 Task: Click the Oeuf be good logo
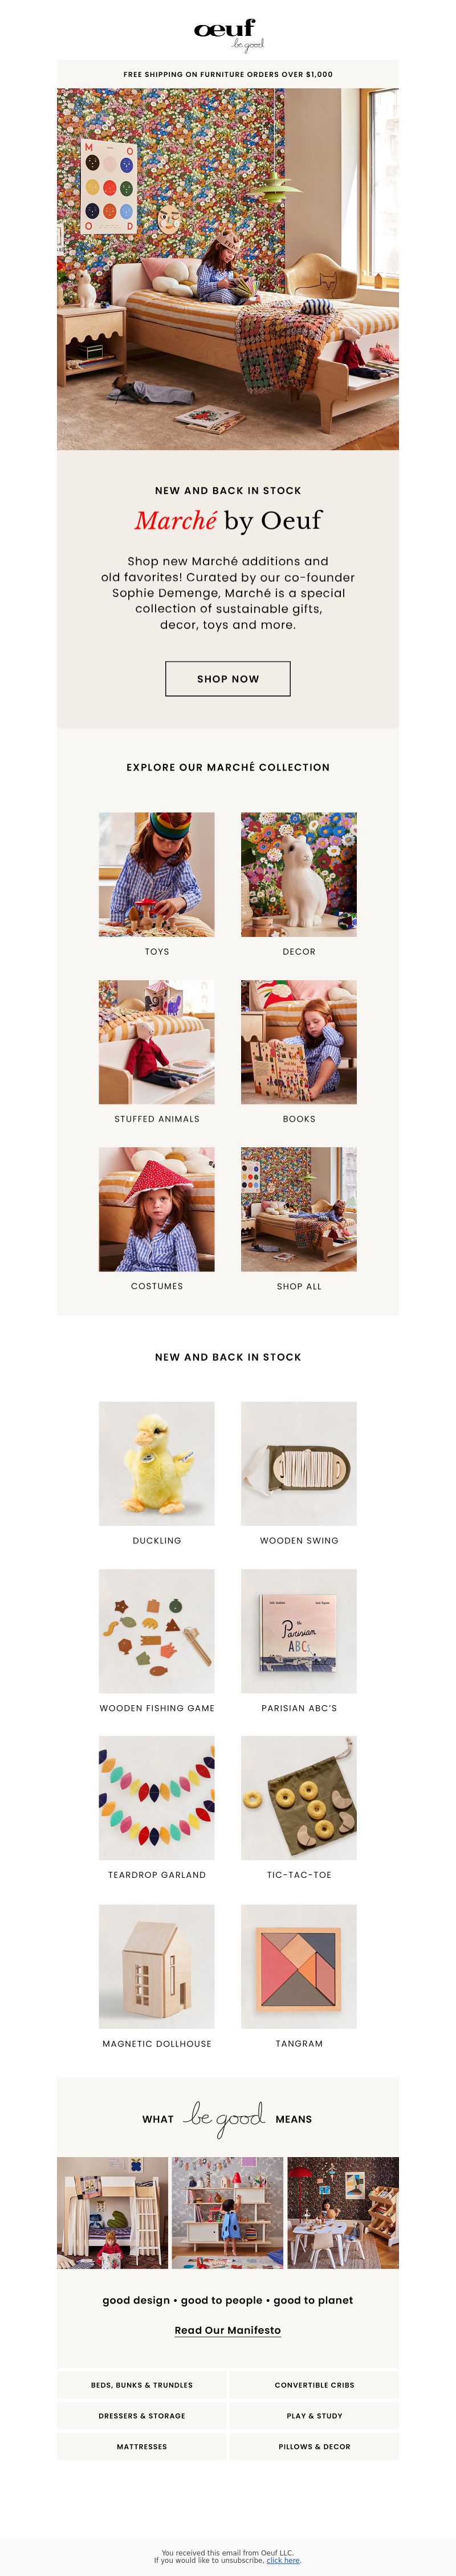tap(228, 35)
